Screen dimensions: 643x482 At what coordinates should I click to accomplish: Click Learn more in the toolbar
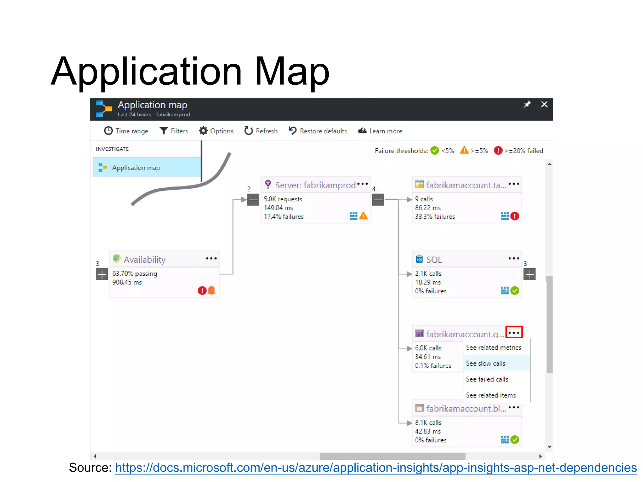(385, 131)
